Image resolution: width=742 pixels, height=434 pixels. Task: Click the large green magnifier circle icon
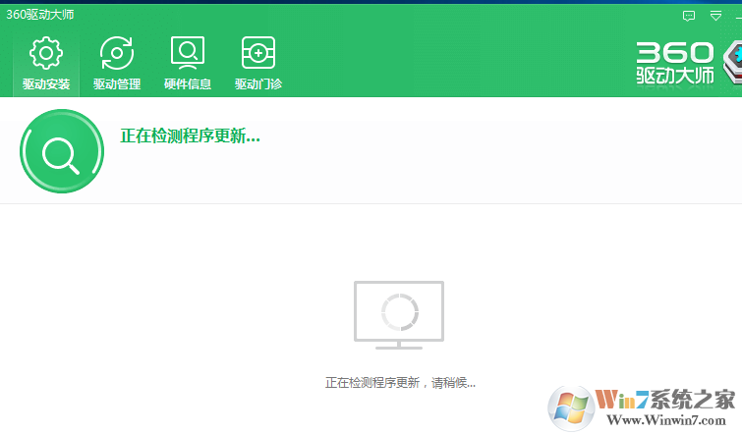tap(61, 152)
